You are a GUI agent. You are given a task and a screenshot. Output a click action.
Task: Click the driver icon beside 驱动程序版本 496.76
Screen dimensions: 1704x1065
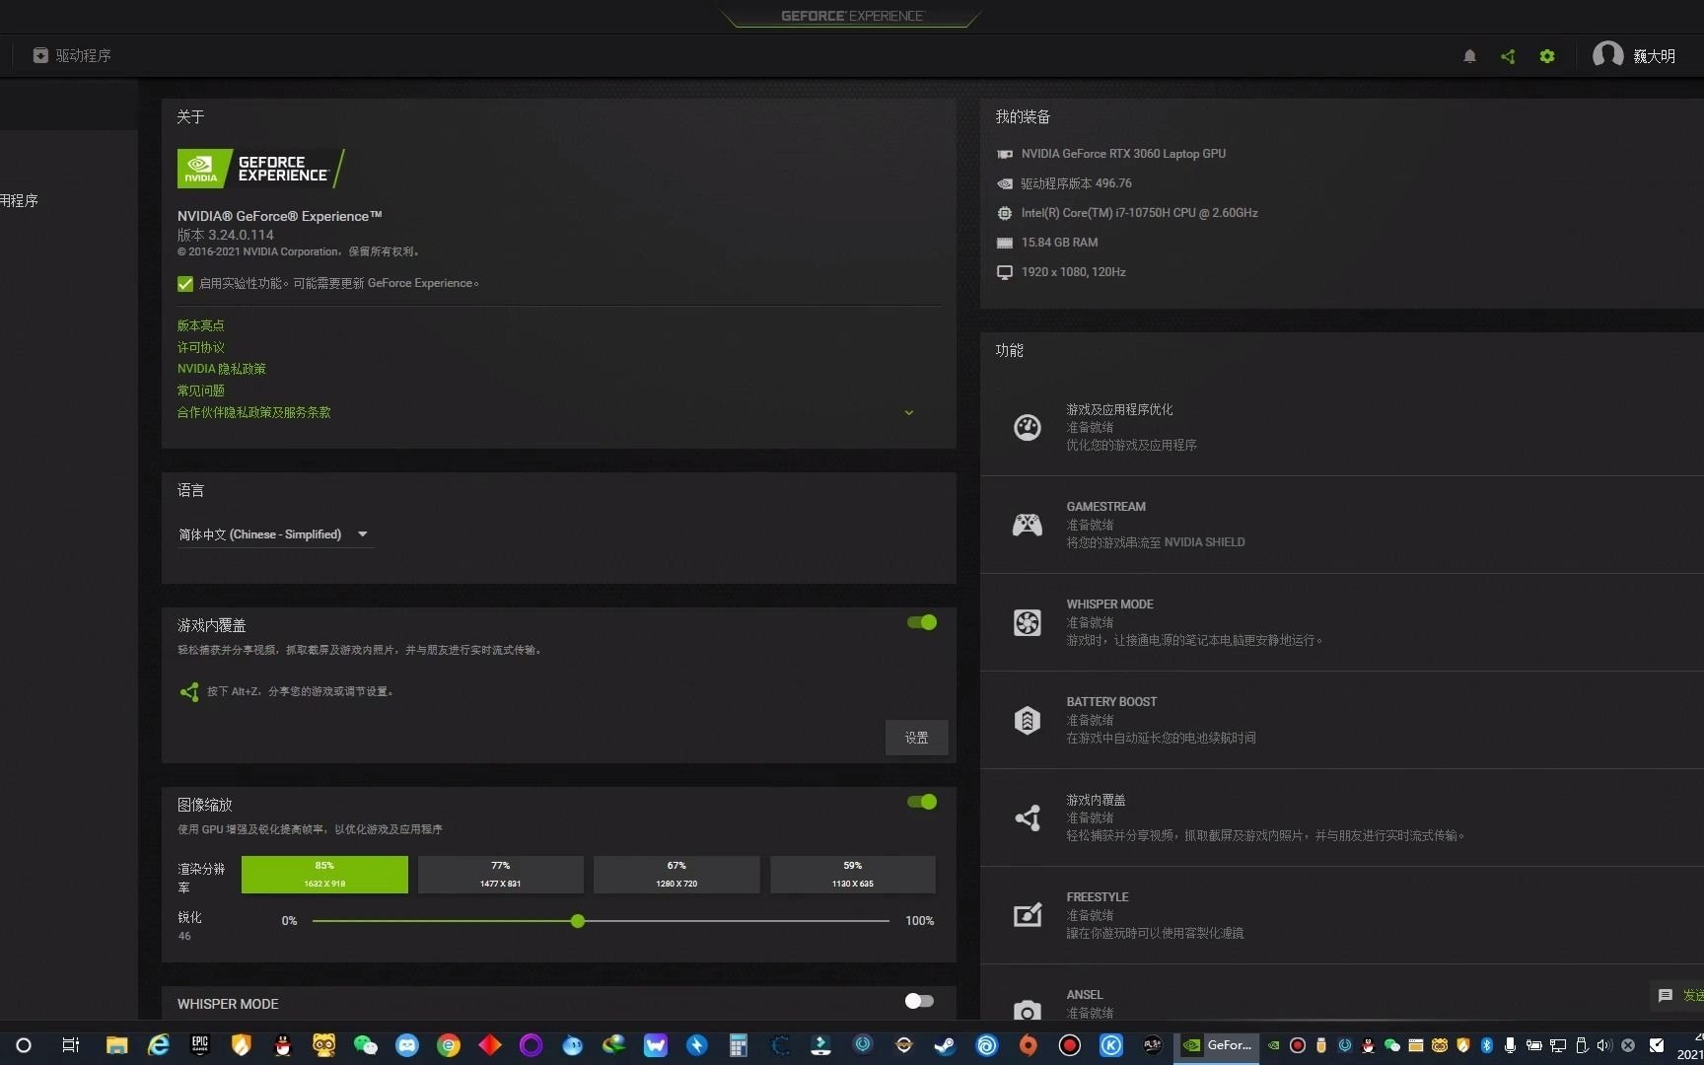pos(1005,183)
